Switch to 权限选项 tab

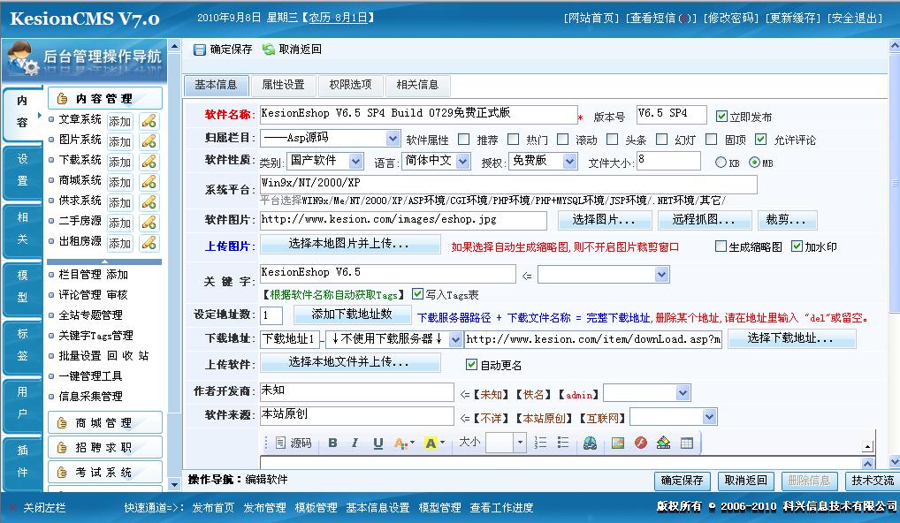[x=350, y=85]
